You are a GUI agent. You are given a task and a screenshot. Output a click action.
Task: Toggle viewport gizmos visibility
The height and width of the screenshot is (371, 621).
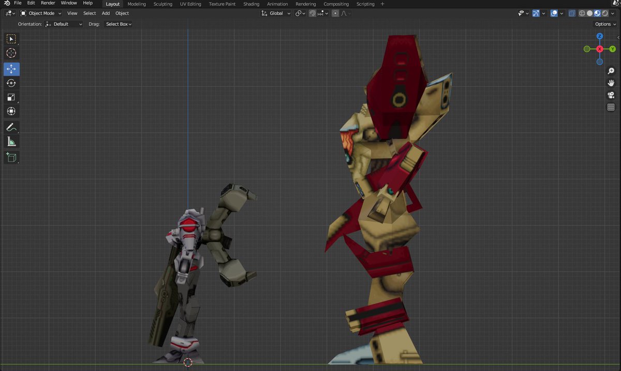[536, 13]
